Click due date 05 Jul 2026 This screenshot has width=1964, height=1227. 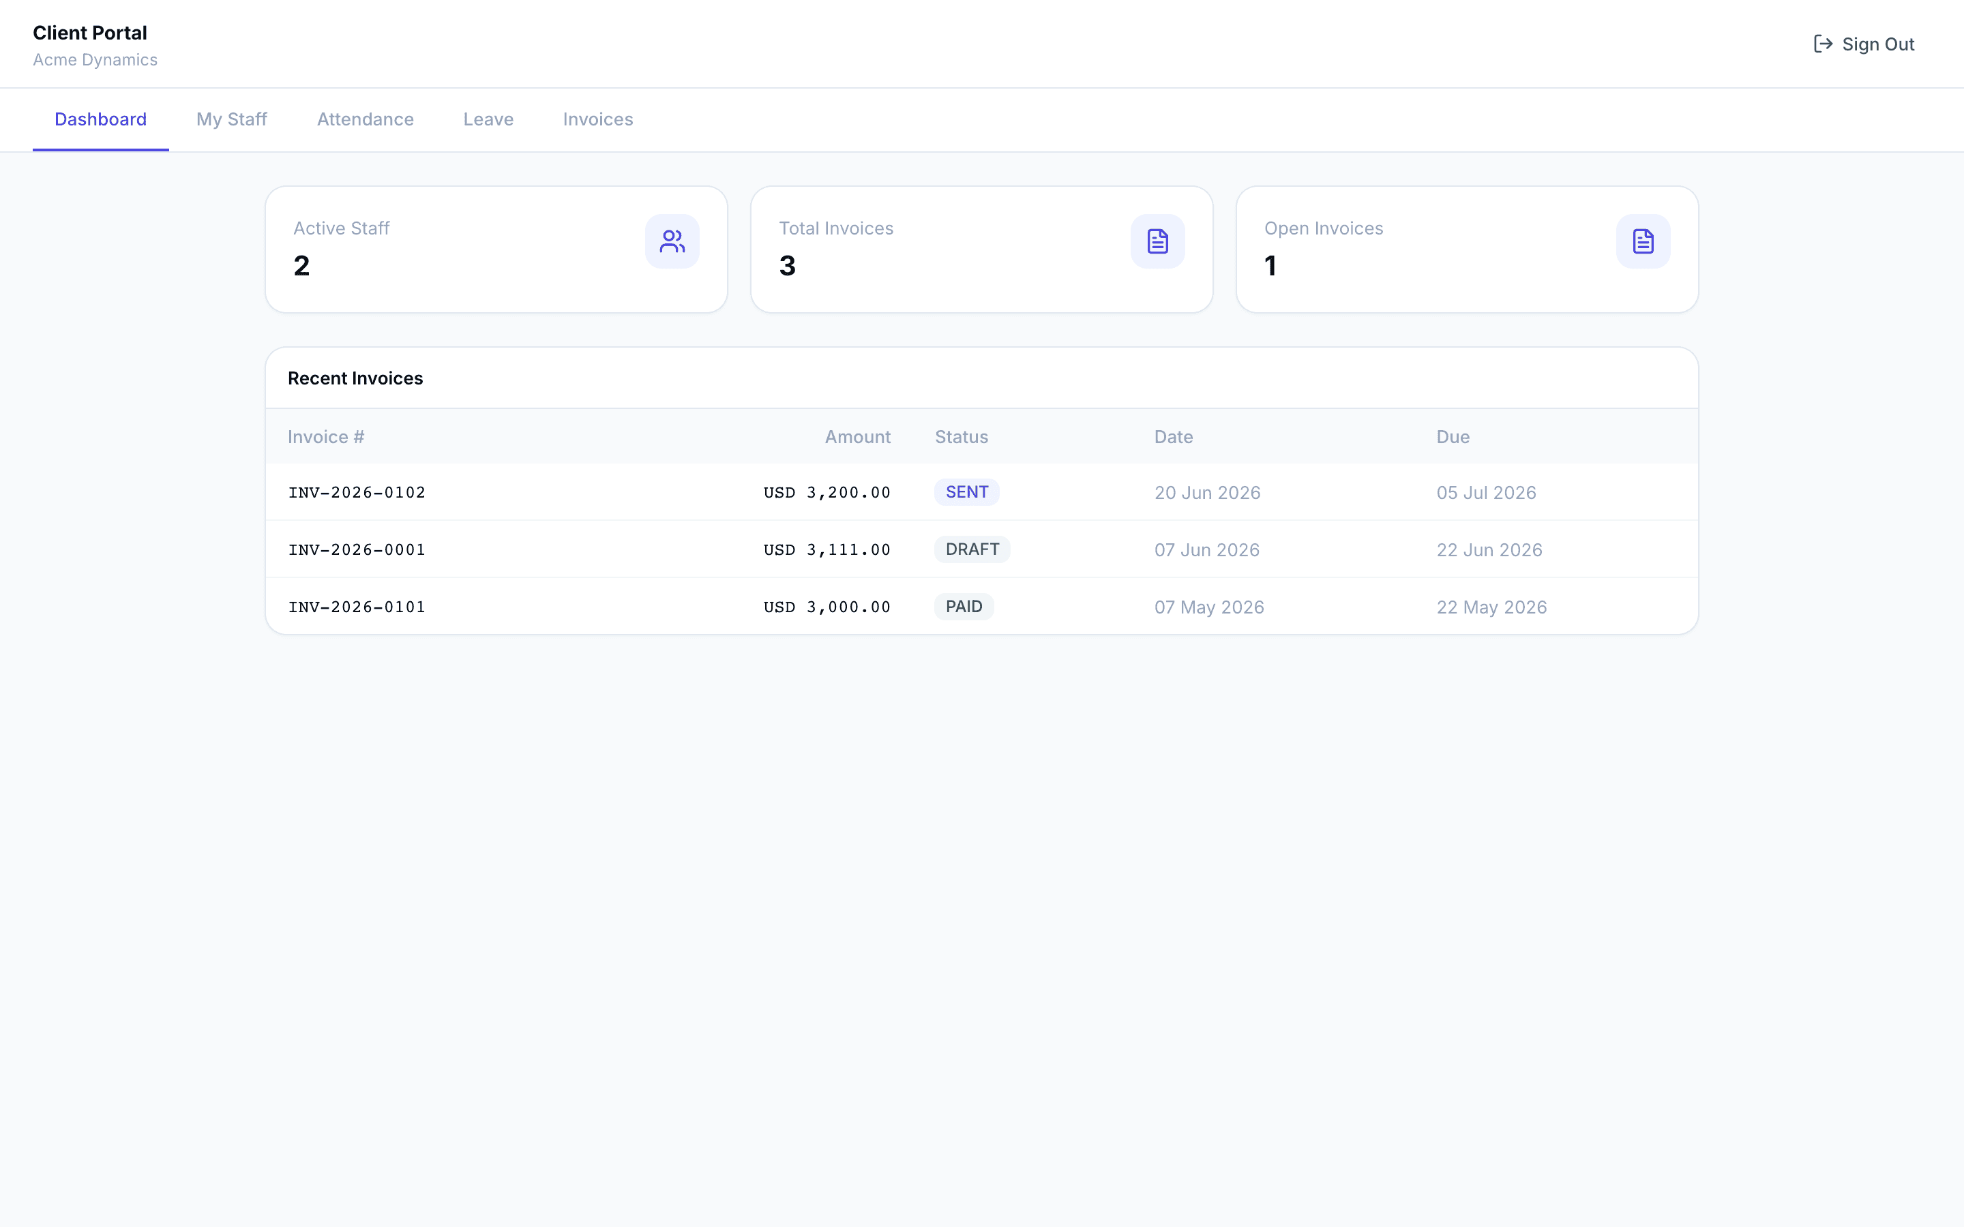(1486, 493)
